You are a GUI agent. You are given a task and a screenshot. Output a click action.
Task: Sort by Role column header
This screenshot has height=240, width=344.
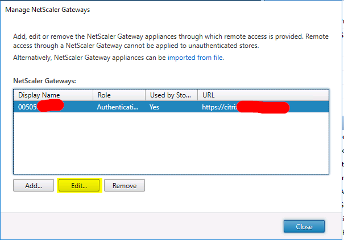click(119, 95)
